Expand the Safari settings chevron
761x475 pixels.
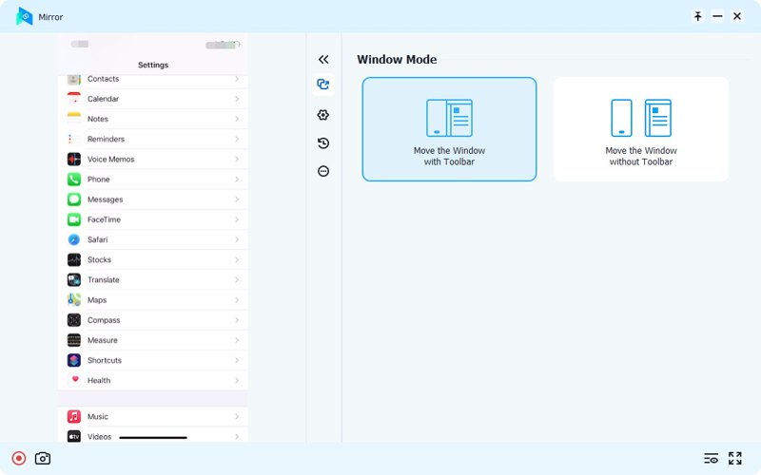(x=237, y=239)
